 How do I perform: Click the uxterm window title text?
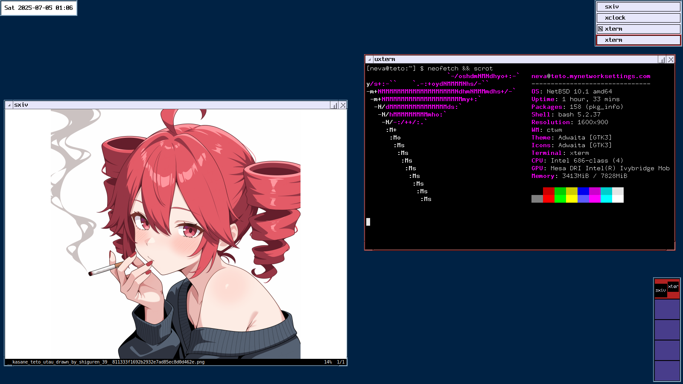click(385, 59)
